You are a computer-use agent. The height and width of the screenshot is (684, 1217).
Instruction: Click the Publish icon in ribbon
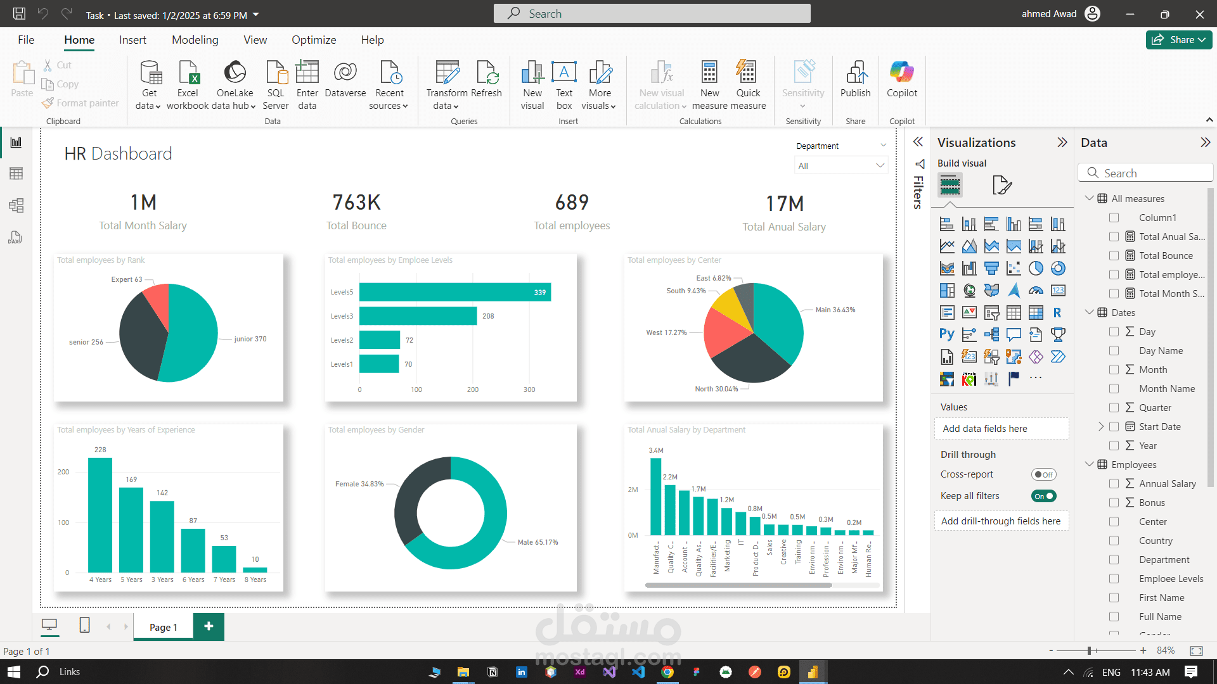pos(855,73)
